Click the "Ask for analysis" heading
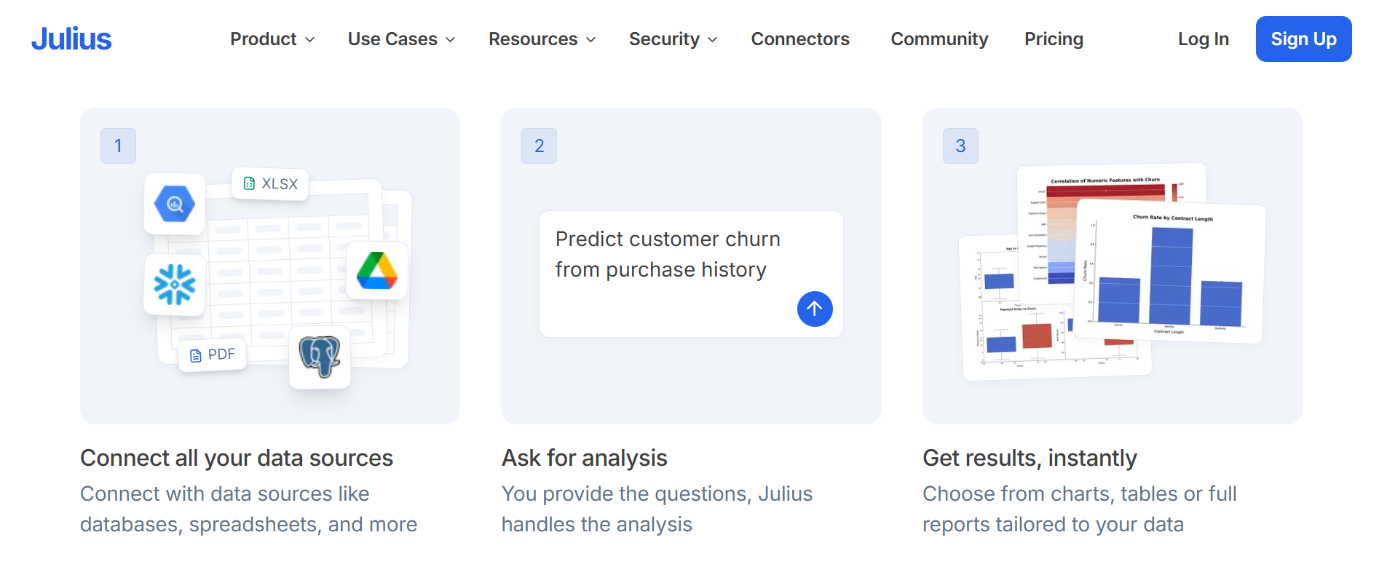 (585, 458)
